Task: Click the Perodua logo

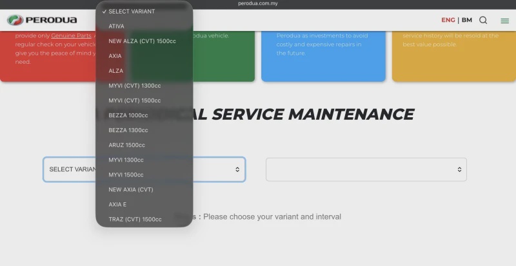Action: point(42,20)
